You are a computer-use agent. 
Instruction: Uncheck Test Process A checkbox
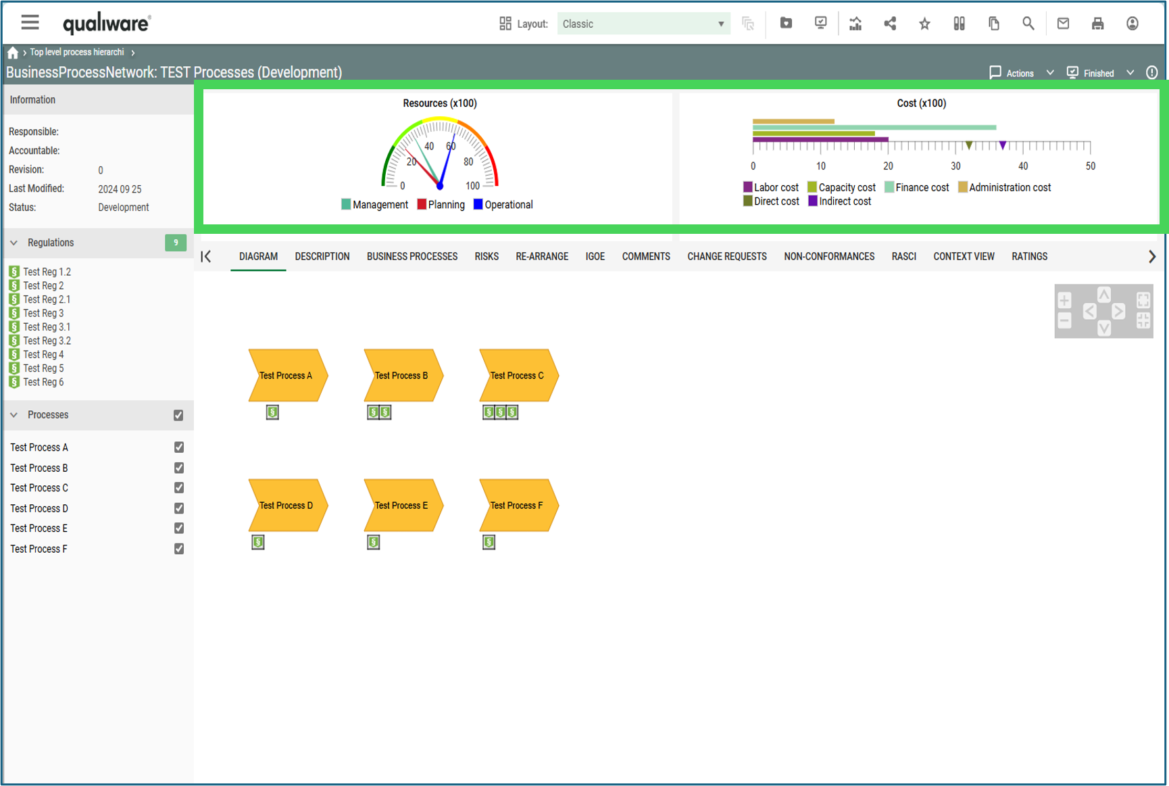(178, 447)
